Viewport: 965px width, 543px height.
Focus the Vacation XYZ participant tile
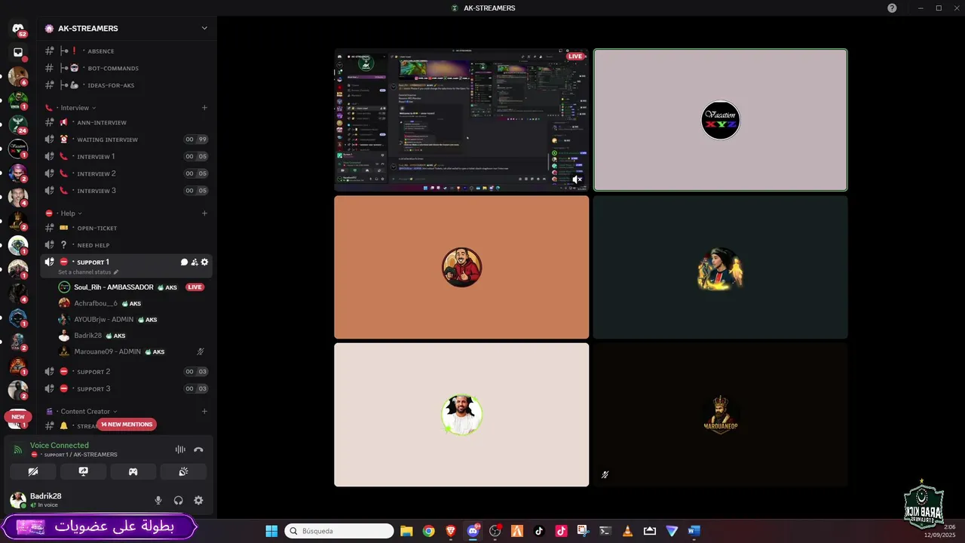click(x=720, y=120)
